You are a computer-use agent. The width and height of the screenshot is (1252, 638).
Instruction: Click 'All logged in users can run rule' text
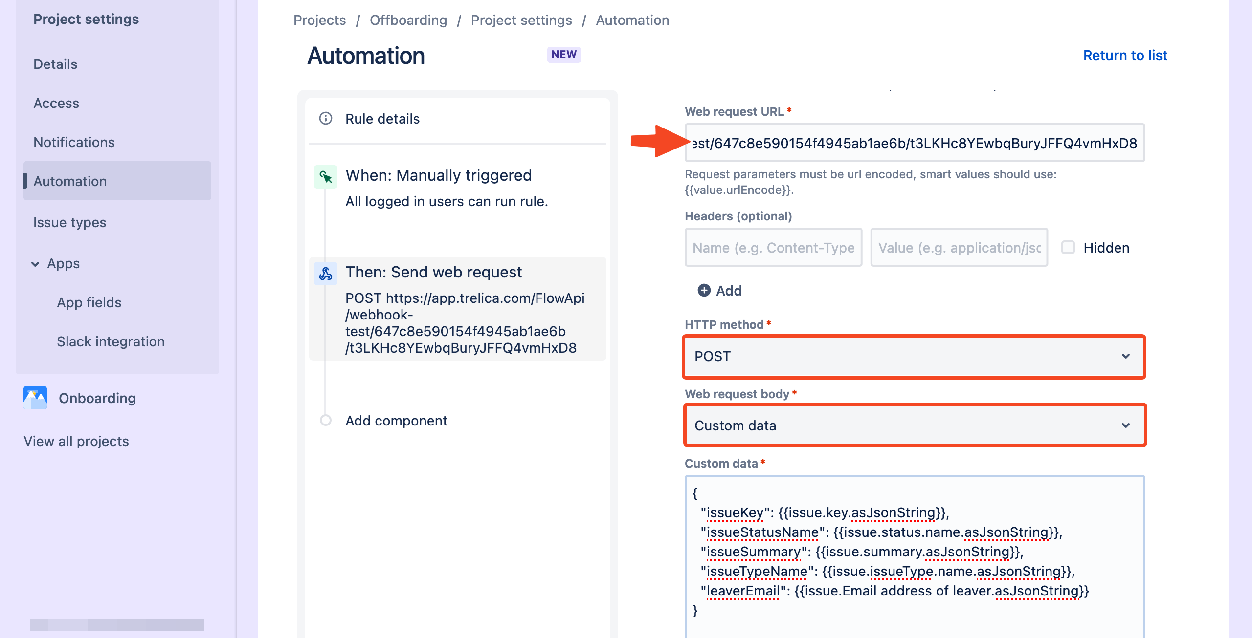447,201
